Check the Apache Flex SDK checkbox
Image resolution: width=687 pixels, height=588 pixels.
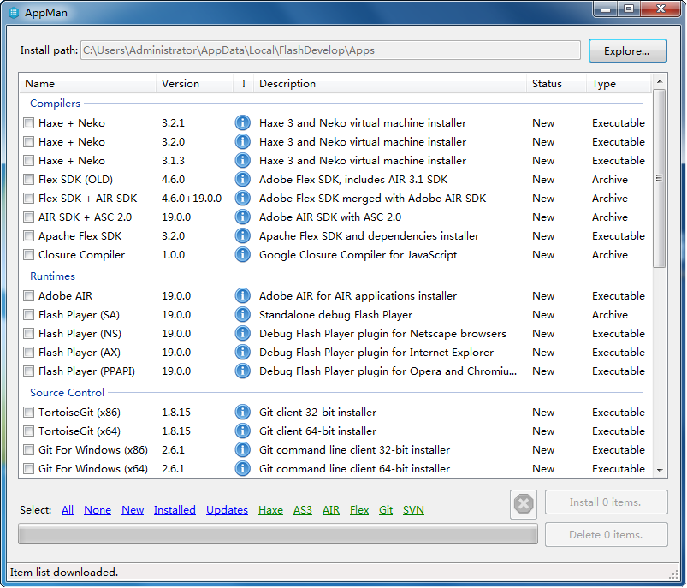pos(29,236)
